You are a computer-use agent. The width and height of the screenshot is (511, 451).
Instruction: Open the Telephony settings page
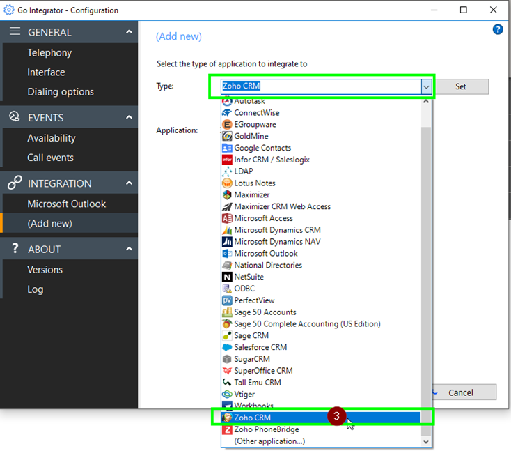pos(49,53)
